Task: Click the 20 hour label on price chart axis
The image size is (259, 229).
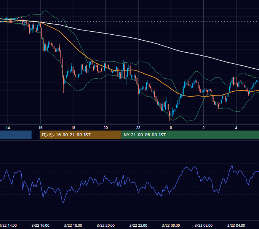Action: point(106,128)
